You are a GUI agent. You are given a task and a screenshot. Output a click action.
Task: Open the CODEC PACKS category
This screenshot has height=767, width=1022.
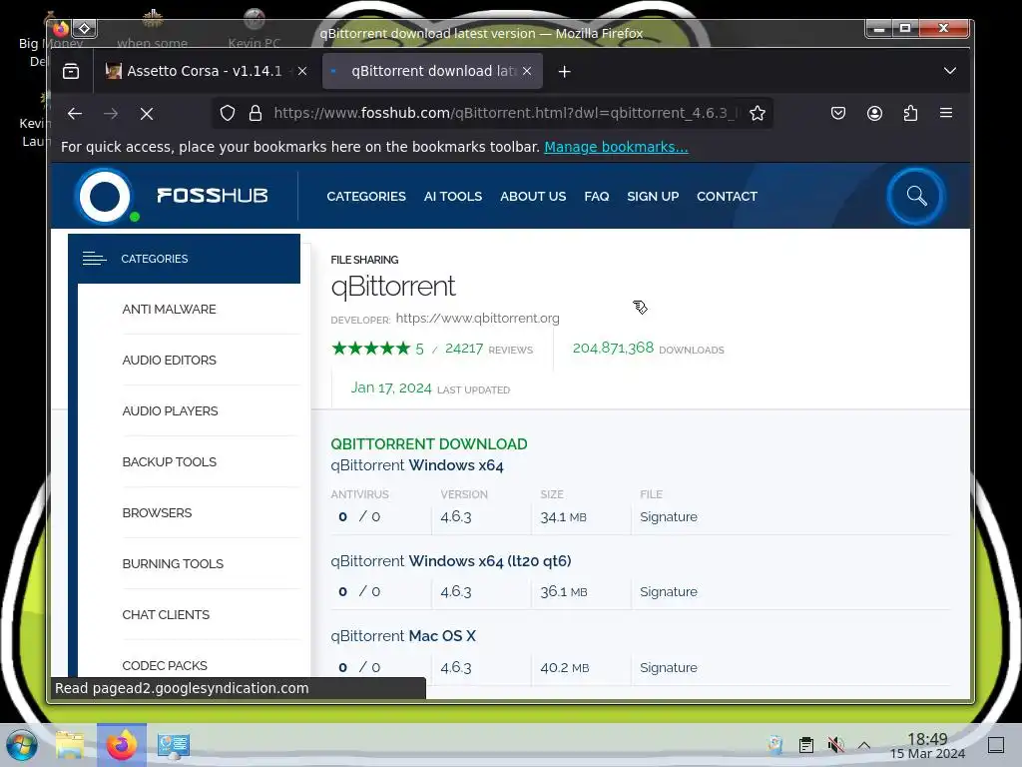[165, 665]
